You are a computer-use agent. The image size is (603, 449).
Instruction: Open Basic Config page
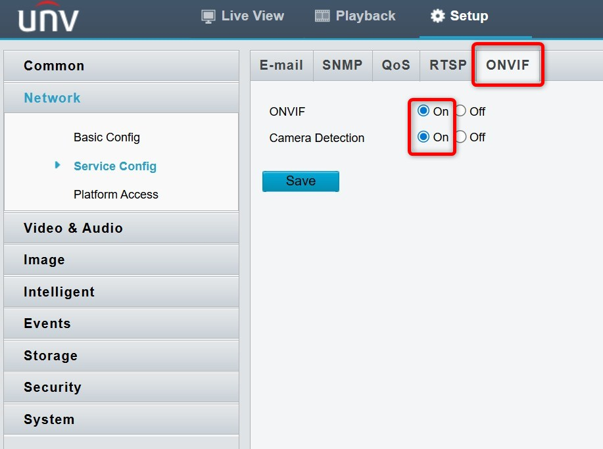point(107,137)
